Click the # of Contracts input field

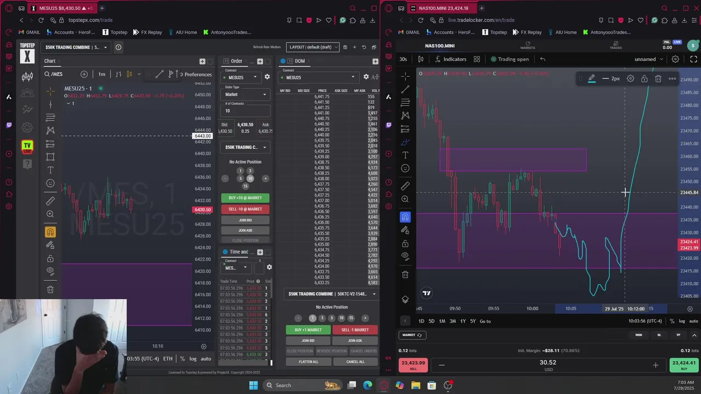[246, 111]
